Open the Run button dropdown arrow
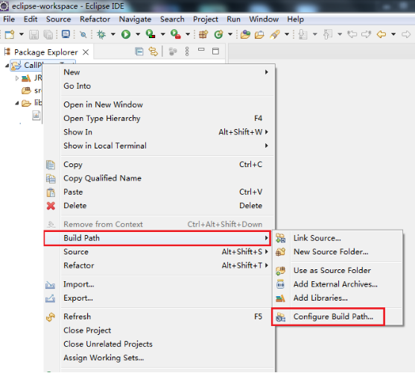 138,34
